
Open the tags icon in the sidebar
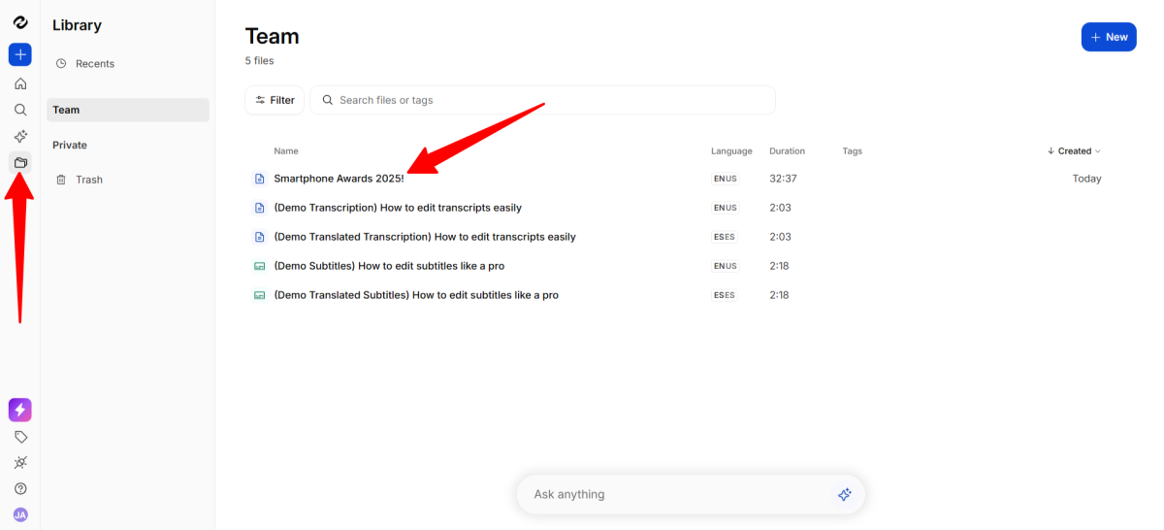(20, 437)
